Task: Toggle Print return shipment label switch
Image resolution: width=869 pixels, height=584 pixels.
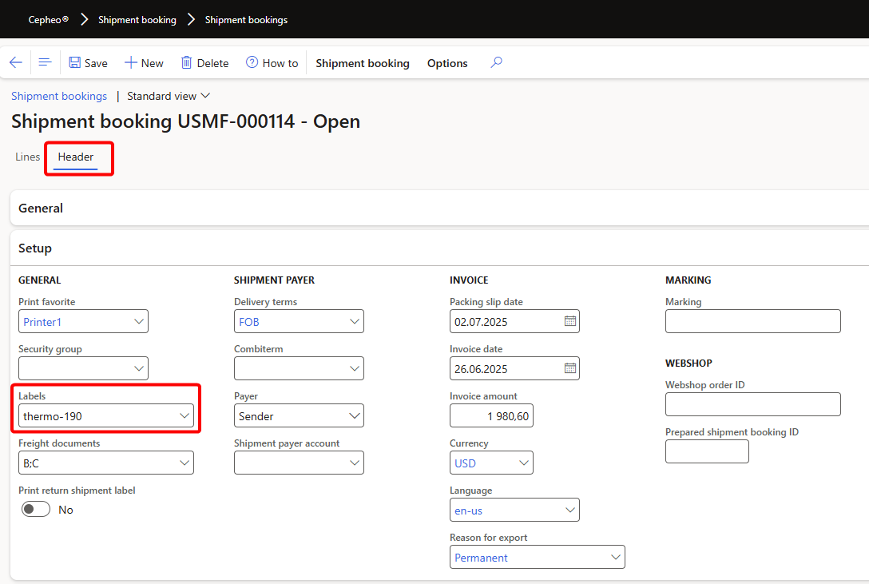Action: pyautogui.click(x=36, y=510)
